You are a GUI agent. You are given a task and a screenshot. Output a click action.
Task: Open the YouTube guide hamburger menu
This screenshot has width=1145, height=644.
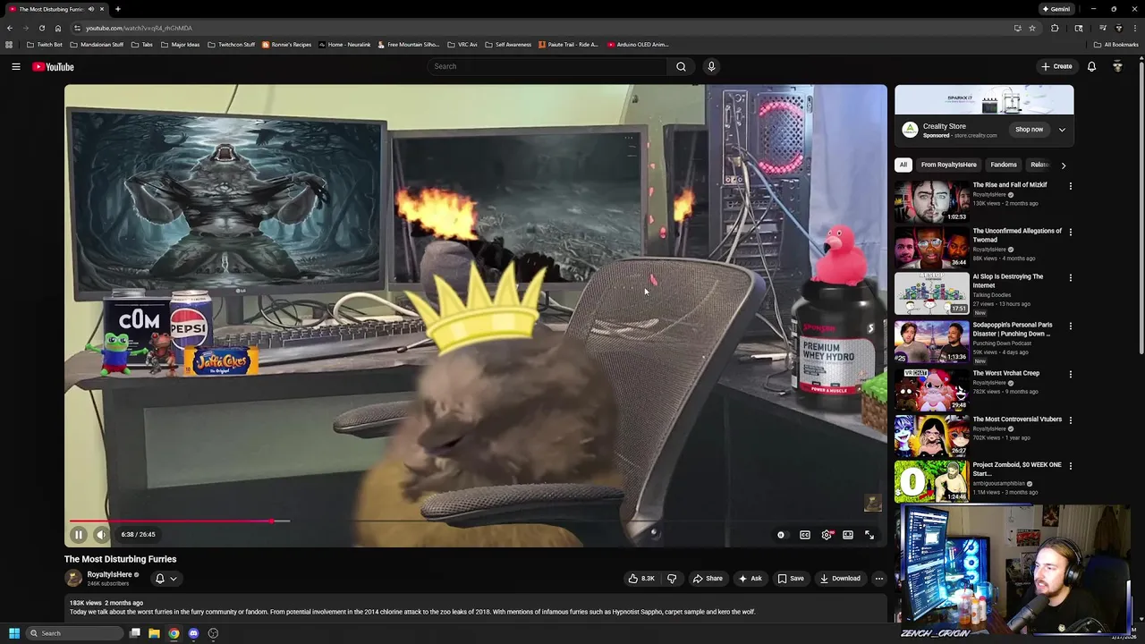click(x=16, y=66)
